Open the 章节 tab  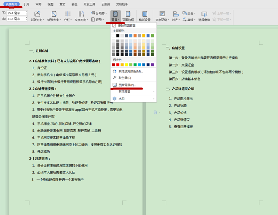(63, 4)
